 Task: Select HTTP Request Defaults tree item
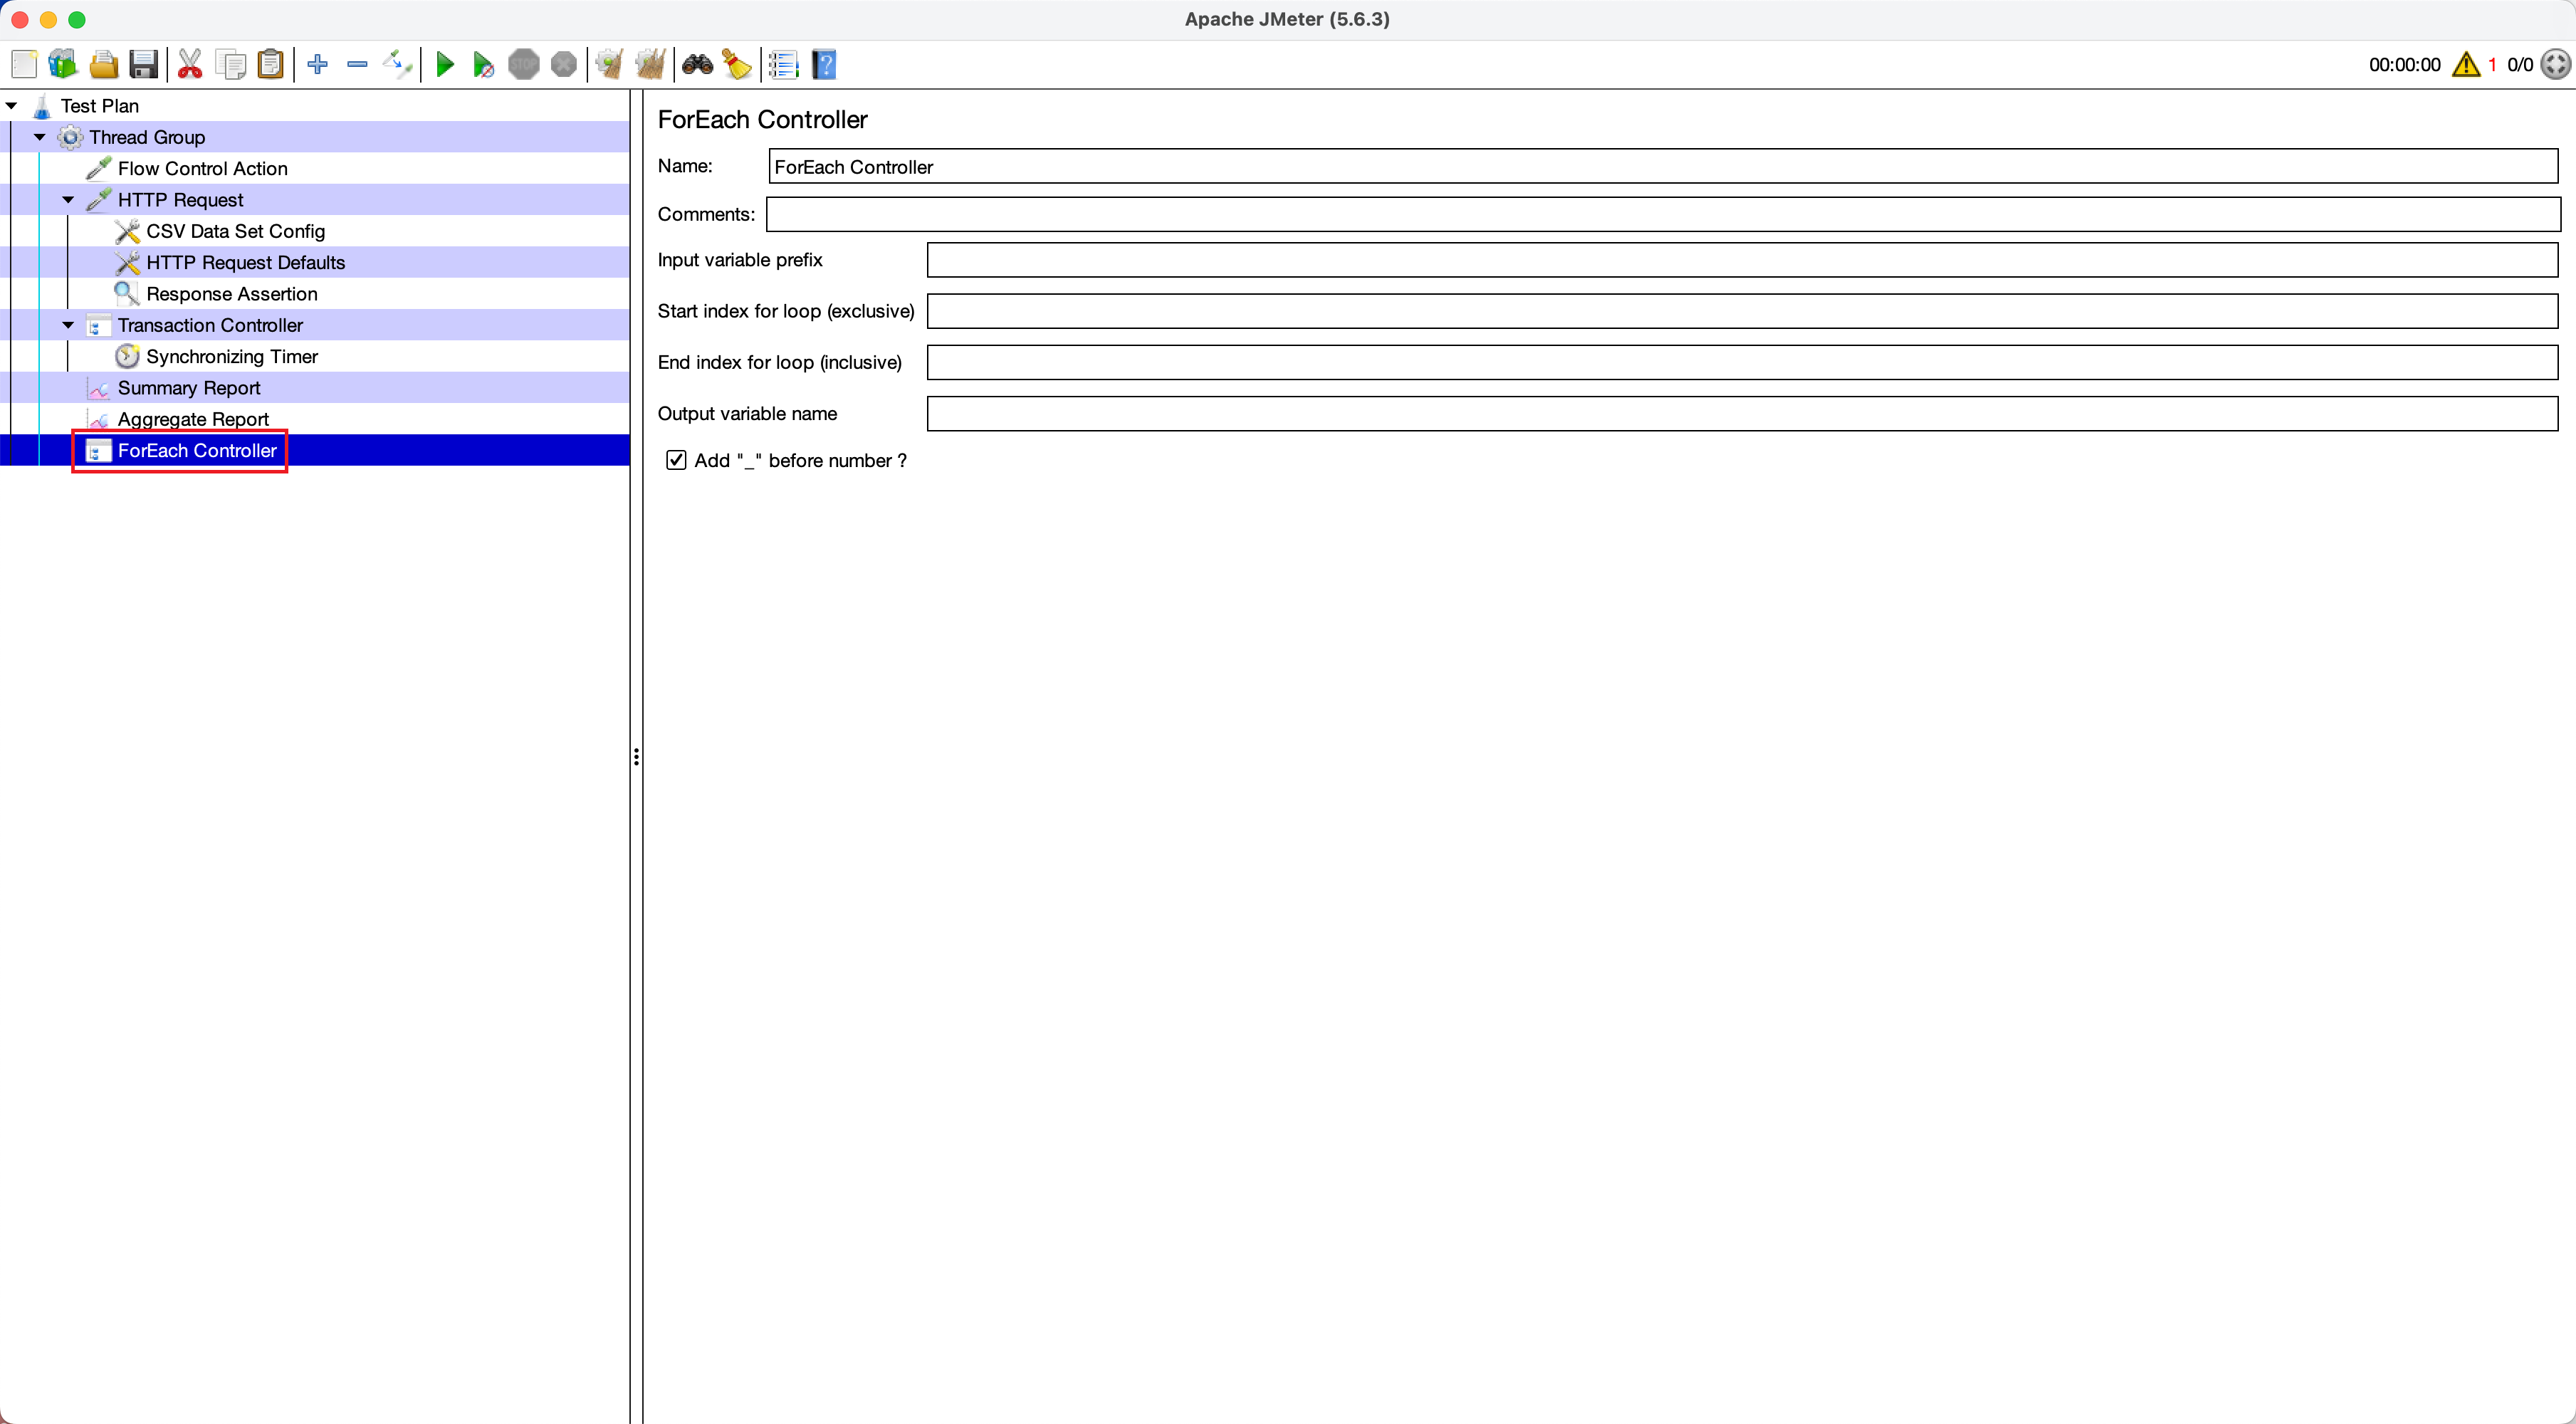pyautogui.click(x=246, y=263)
